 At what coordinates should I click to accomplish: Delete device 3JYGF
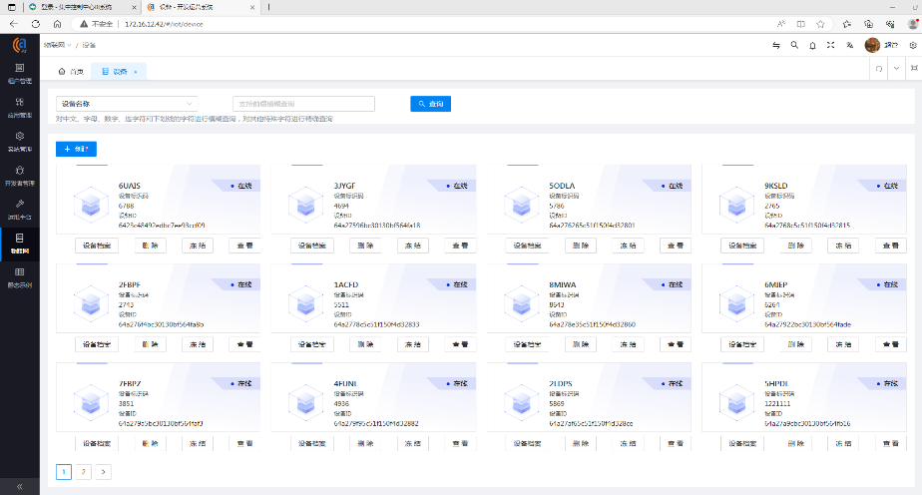coord(365,246)
